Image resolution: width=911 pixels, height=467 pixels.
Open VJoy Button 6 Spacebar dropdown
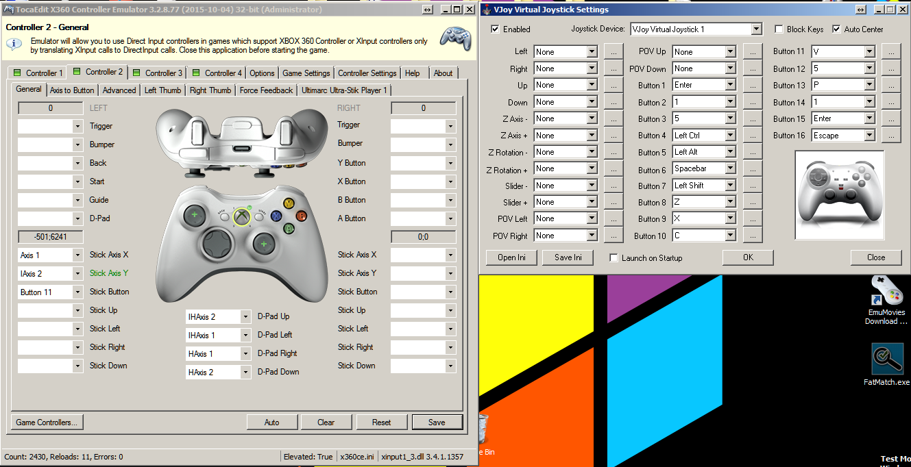730,168
